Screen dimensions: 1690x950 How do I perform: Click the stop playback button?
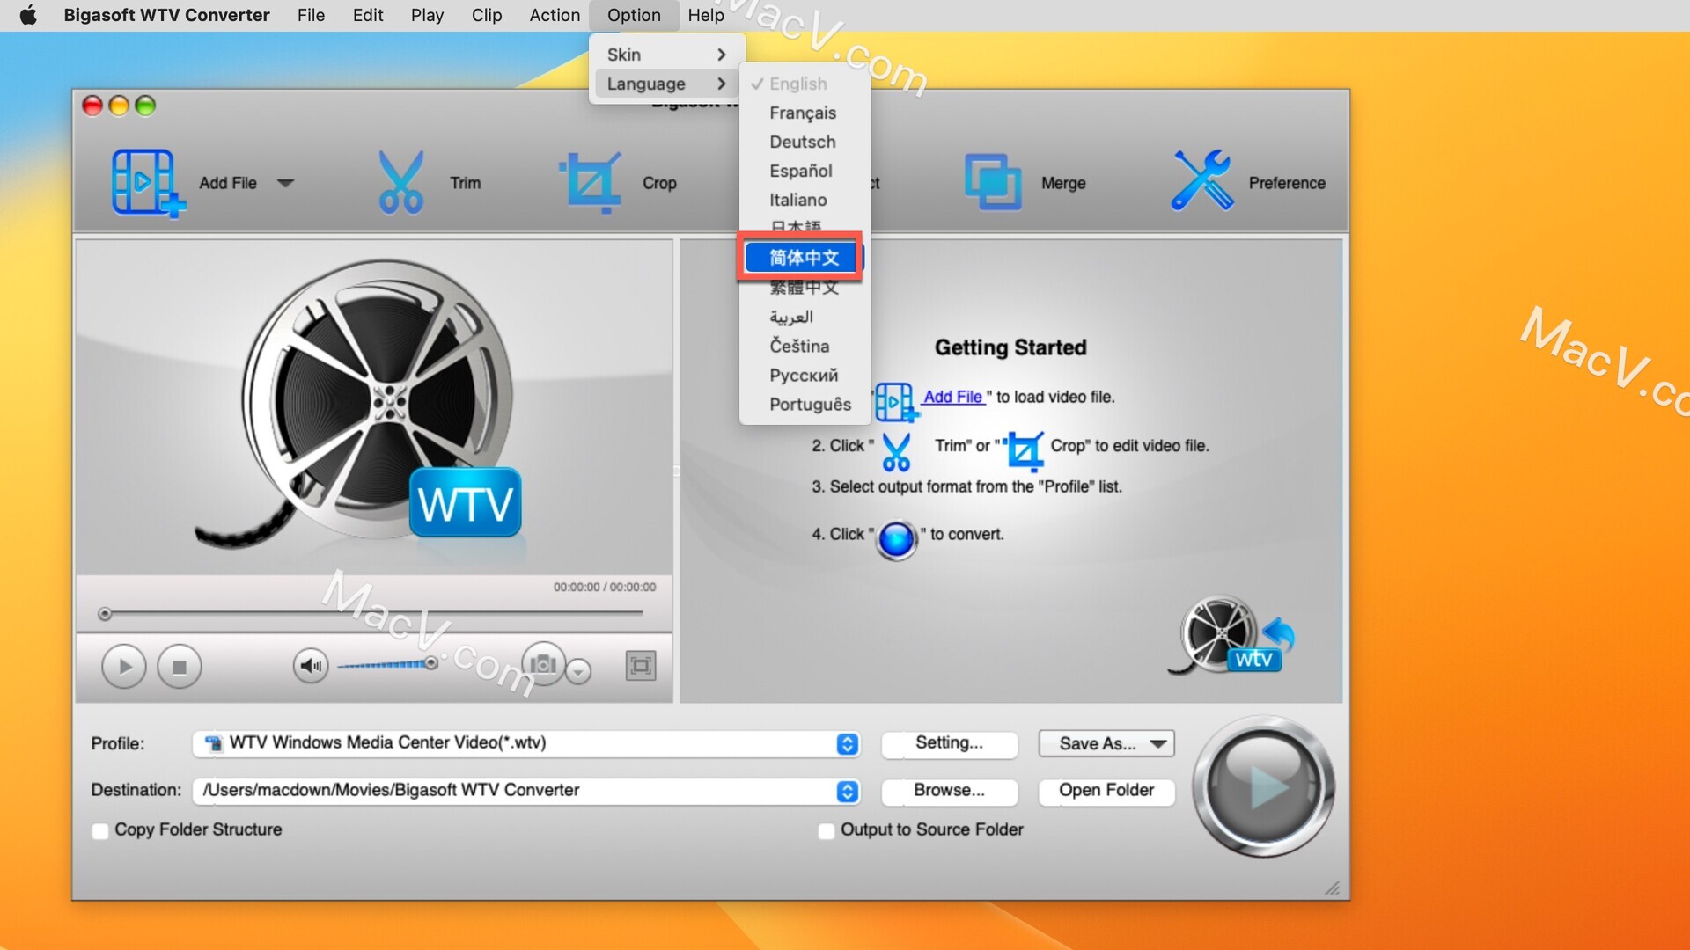click(180, 667)
